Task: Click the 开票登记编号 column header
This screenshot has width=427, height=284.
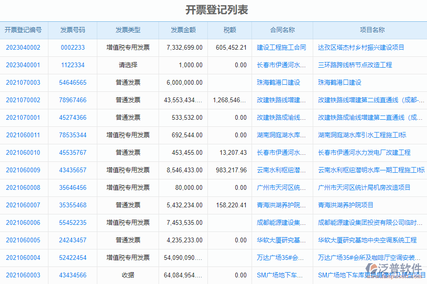Action: coord(24,29)
